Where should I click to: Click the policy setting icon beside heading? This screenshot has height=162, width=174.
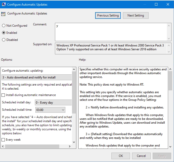(3, 14)
